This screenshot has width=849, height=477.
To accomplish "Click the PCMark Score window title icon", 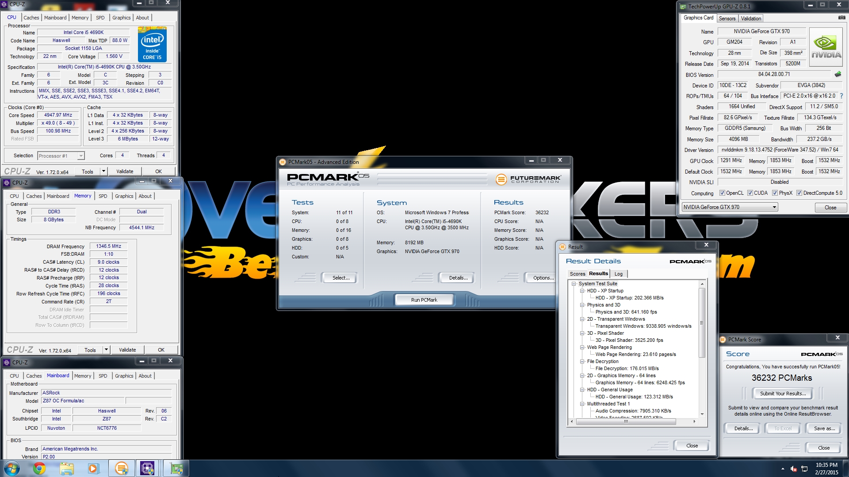I will (723, 340).
